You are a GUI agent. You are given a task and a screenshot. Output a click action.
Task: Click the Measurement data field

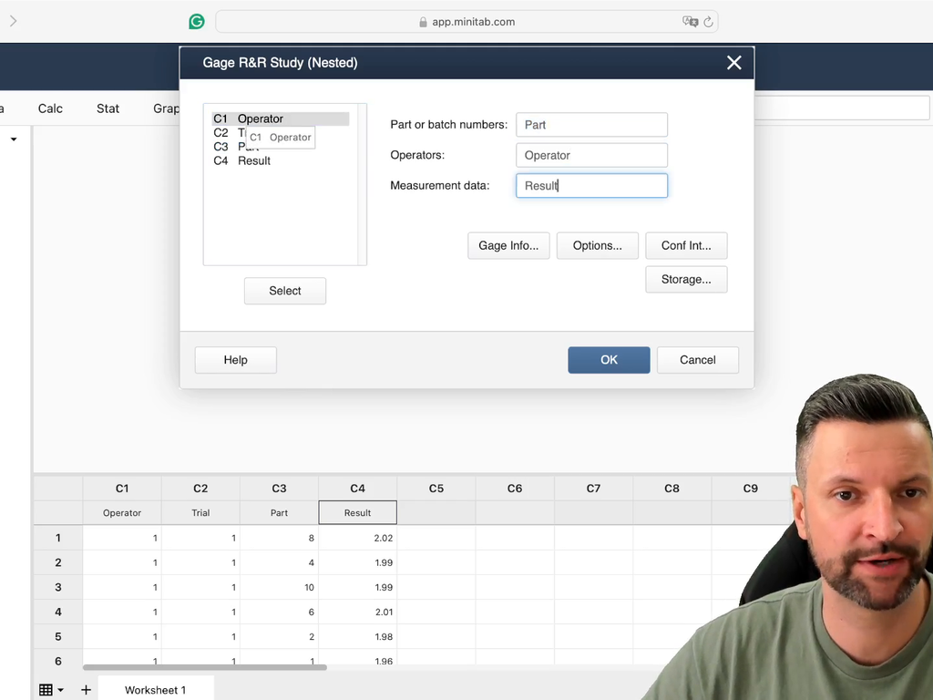pos(591,186)
